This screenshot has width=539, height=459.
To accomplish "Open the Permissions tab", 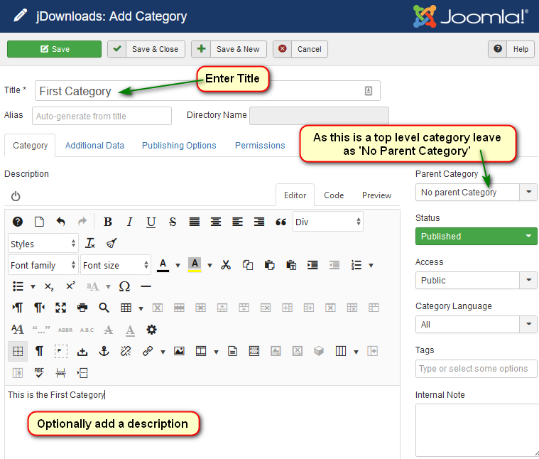I will click(x=260, y=146).
